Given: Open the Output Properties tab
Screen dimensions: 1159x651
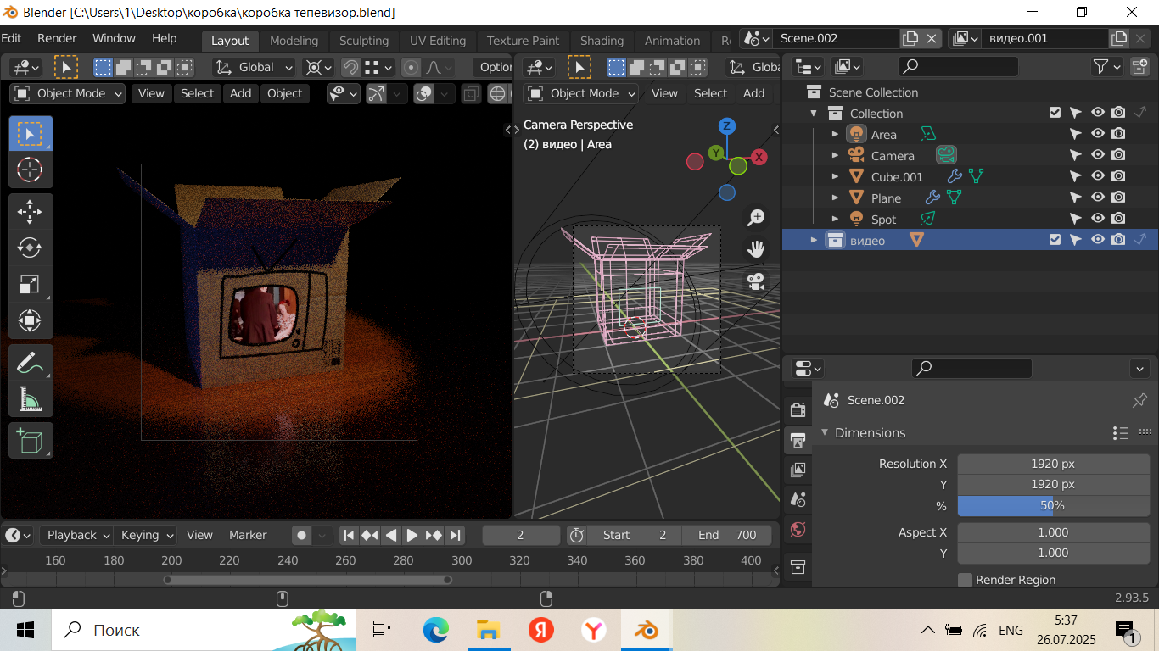Looking at the screenshot, I should [x=798, y=440].
